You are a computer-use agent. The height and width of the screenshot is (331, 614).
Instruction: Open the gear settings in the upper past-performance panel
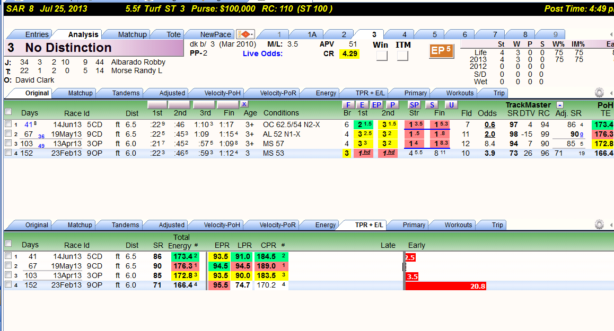click(599, 93)
